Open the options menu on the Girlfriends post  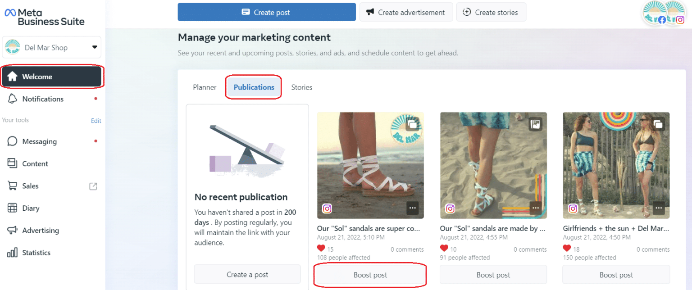pos(658,208)
